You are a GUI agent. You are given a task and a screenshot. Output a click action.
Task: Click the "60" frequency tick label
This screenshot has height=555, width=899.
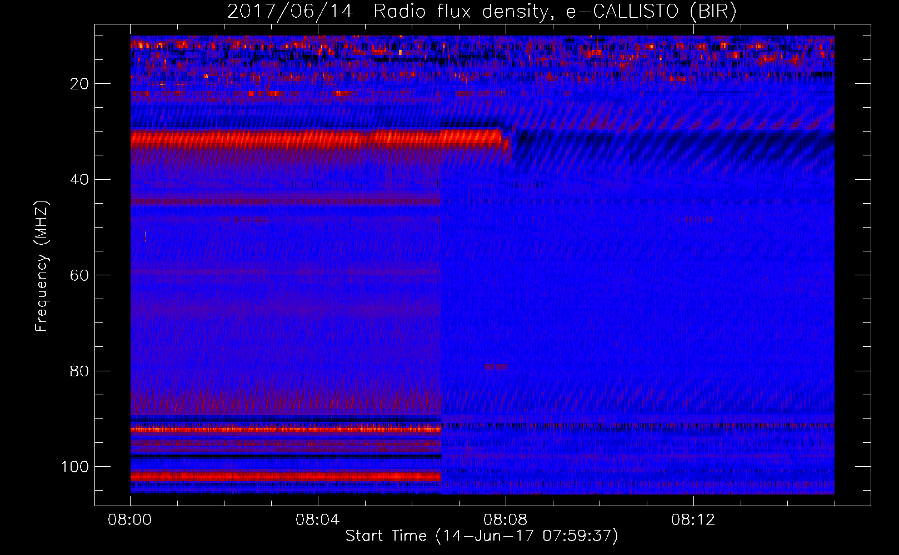pos(80,275)
